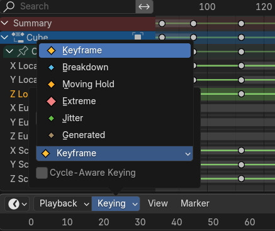Click the Cube object animation icon
The width and height of the screenshot is (275, 231).
pos(18,38)
